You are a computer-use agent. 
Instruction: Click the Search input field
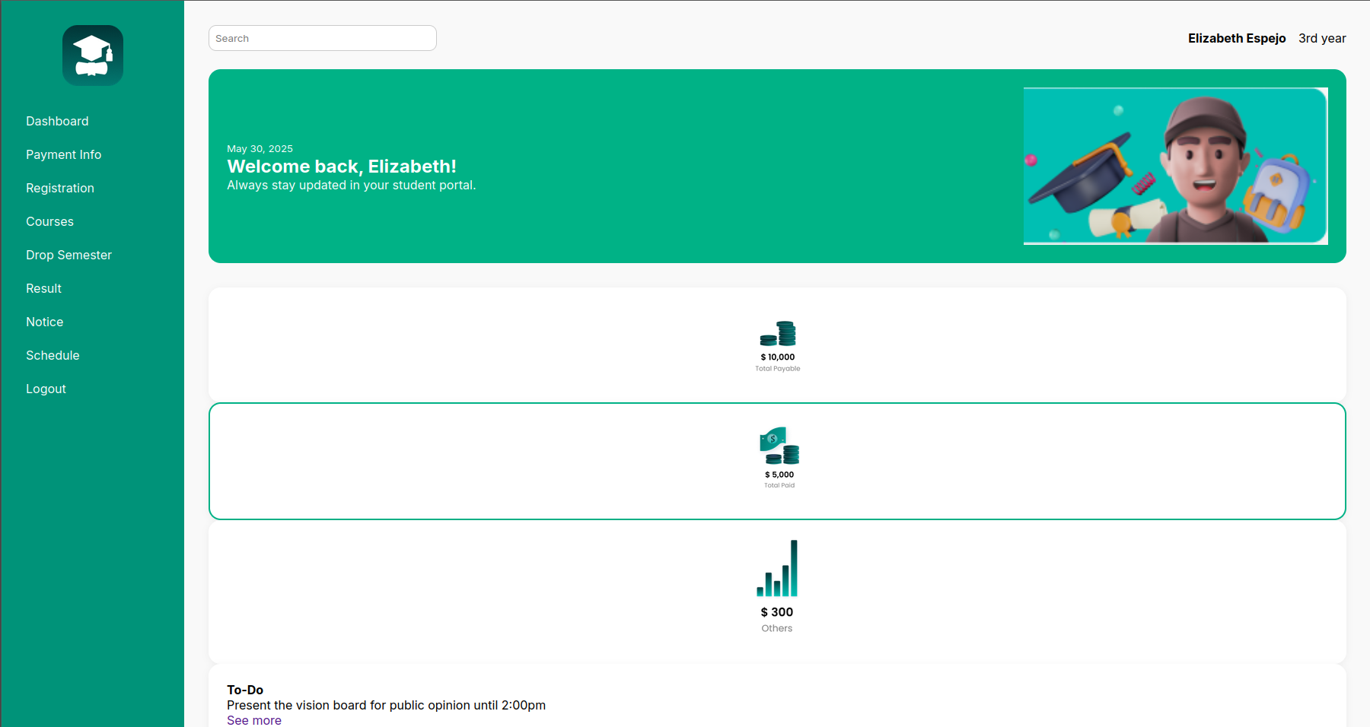pos(322,38)
